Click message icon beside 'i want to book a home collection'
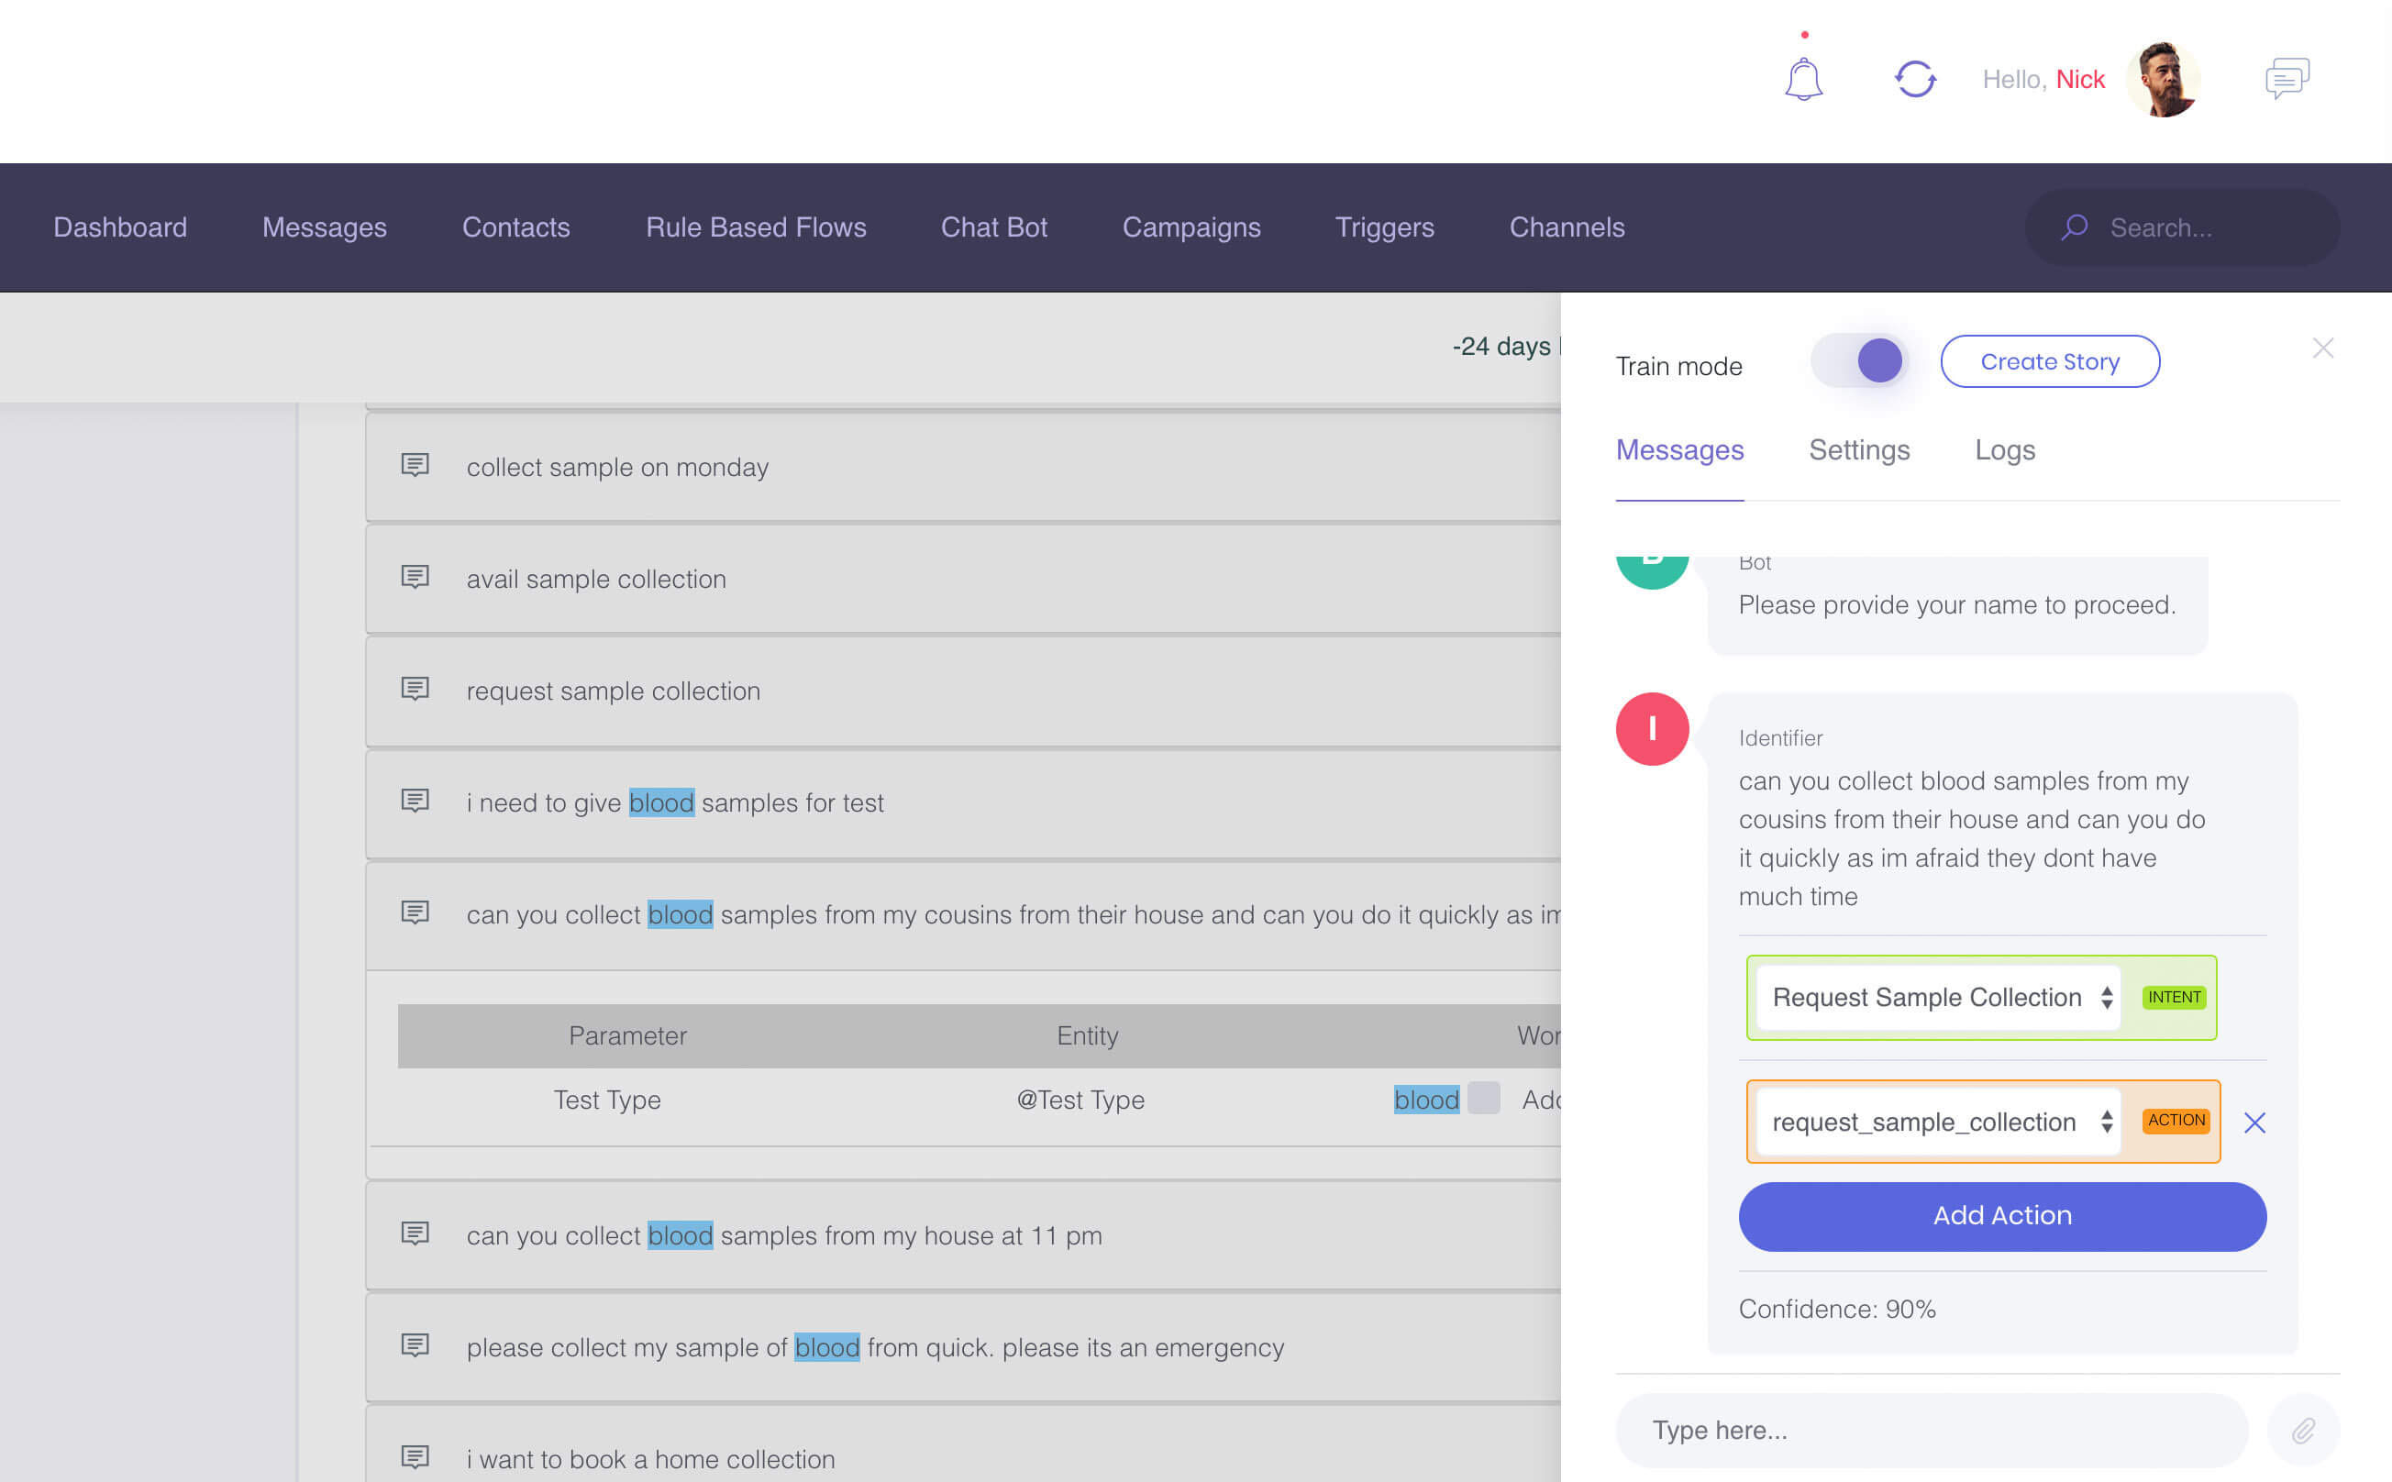 pyautogui.click(x=415, y=1457)
